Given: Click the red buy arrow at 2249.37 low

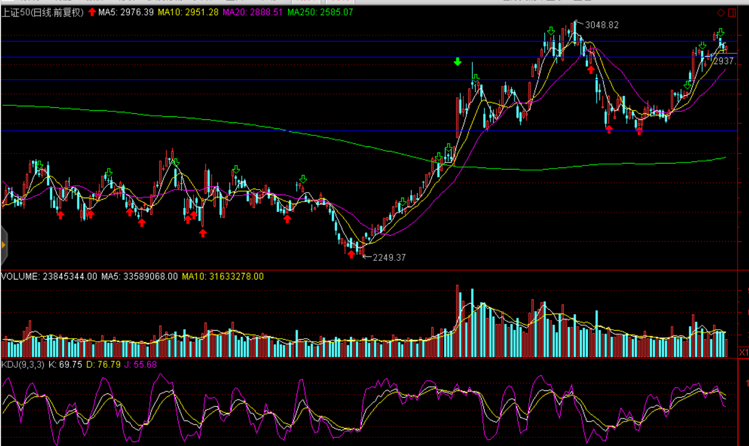Looking at the screenshot, I should [x=351, y=254].
